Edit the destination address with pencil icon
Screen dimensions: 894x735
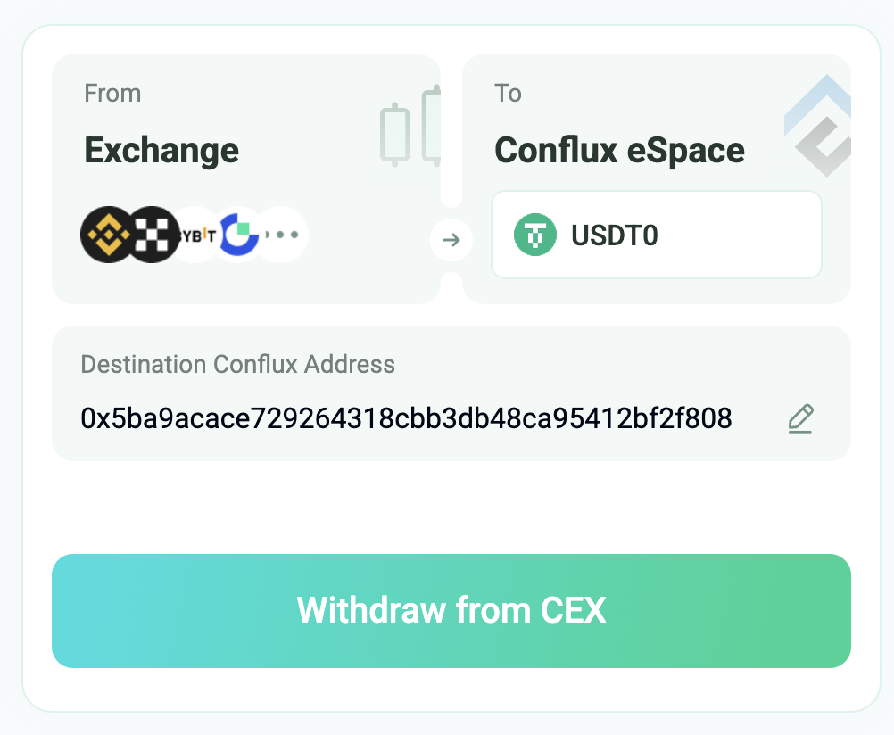(800, 418)
